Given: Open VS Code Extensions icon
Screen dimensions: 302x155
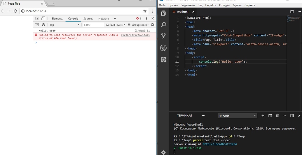Looking at the screenshot, I should pos(163,59).
